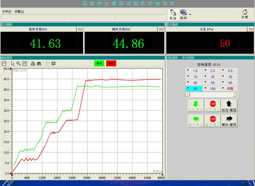Select control speed 100 radio option
This screenshot has width=255, height=186.
tap(211, 88)
